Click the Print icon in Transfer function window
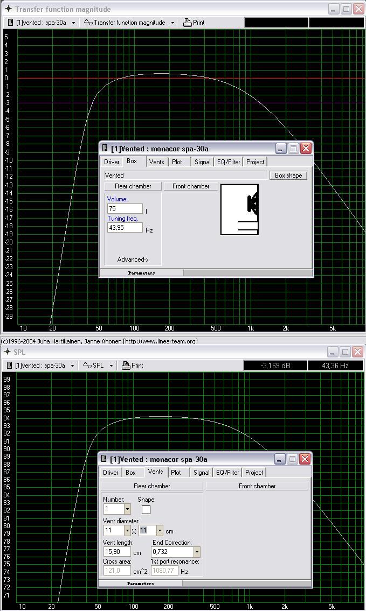The image size is (366, 611). click(x=187, y=23)
